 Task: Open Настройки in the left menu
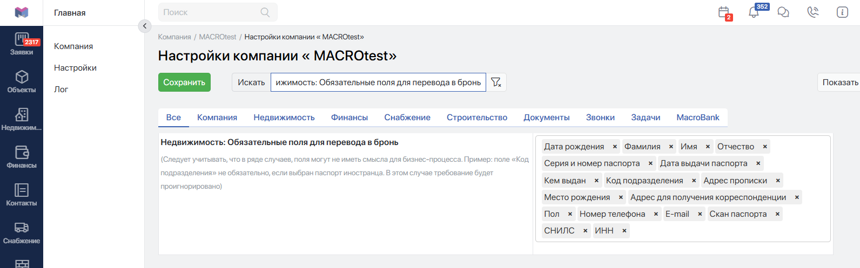coord(75,68)
